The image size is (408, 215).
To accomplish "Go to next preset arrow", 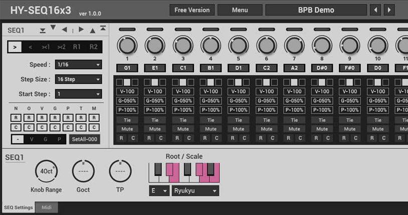I will tap(389, 10).
